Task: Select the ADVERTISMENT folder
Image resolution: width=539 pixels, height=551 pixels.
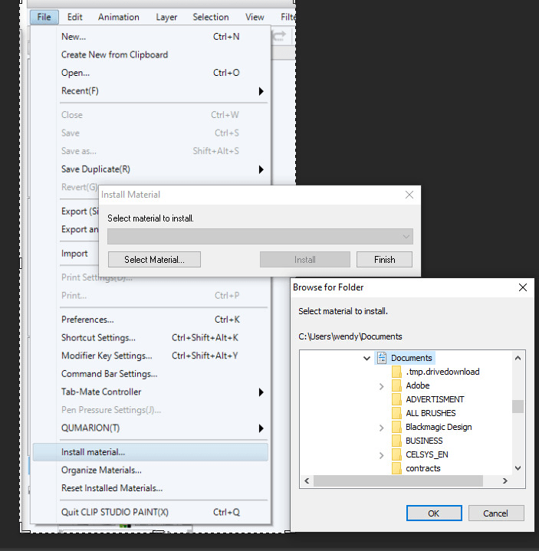Action: coord(435,399)
